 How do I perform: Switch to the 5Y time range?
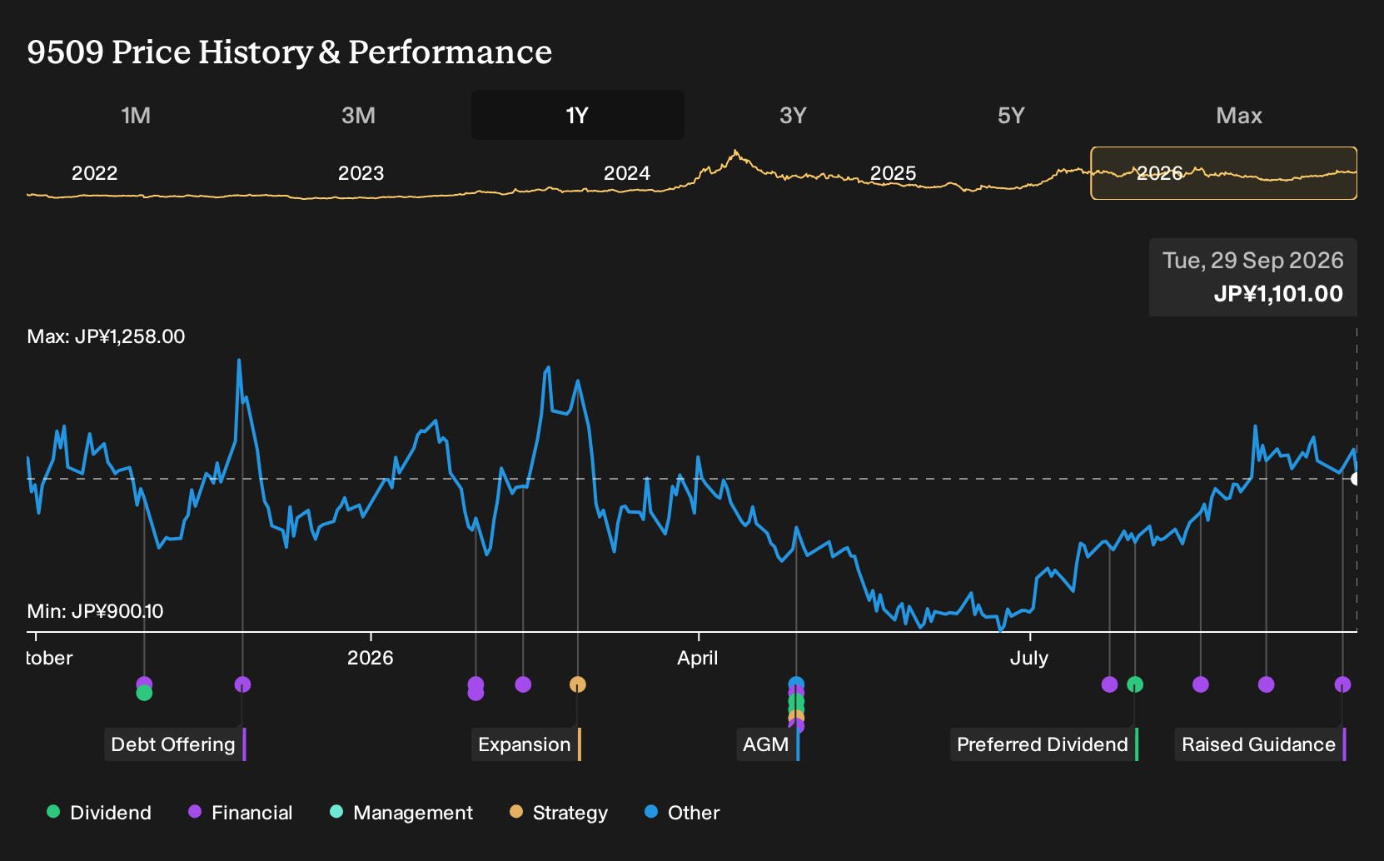(x=1011, y=115)
